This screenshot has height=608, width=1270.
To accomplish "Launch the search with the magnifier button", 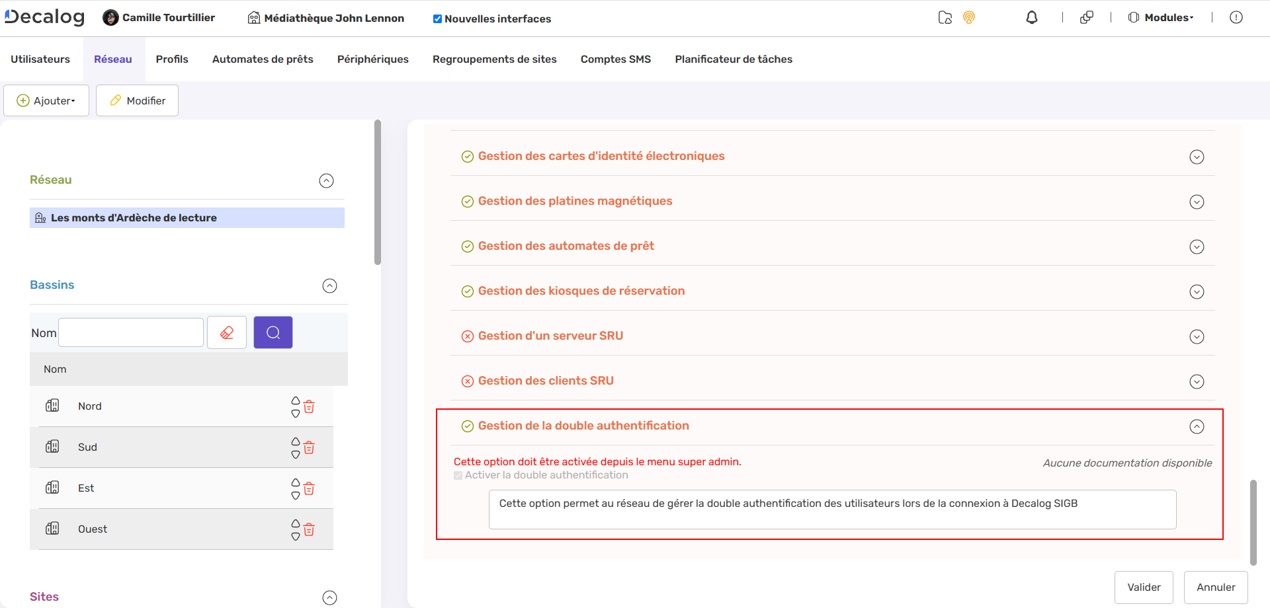I will (273, 332).
